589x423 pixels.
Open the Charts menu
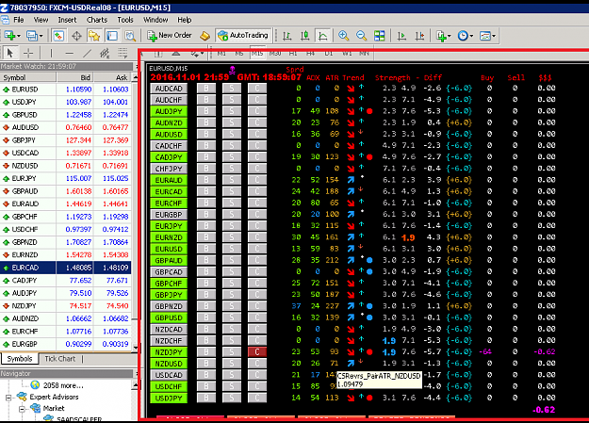click(x=97, y=20)
